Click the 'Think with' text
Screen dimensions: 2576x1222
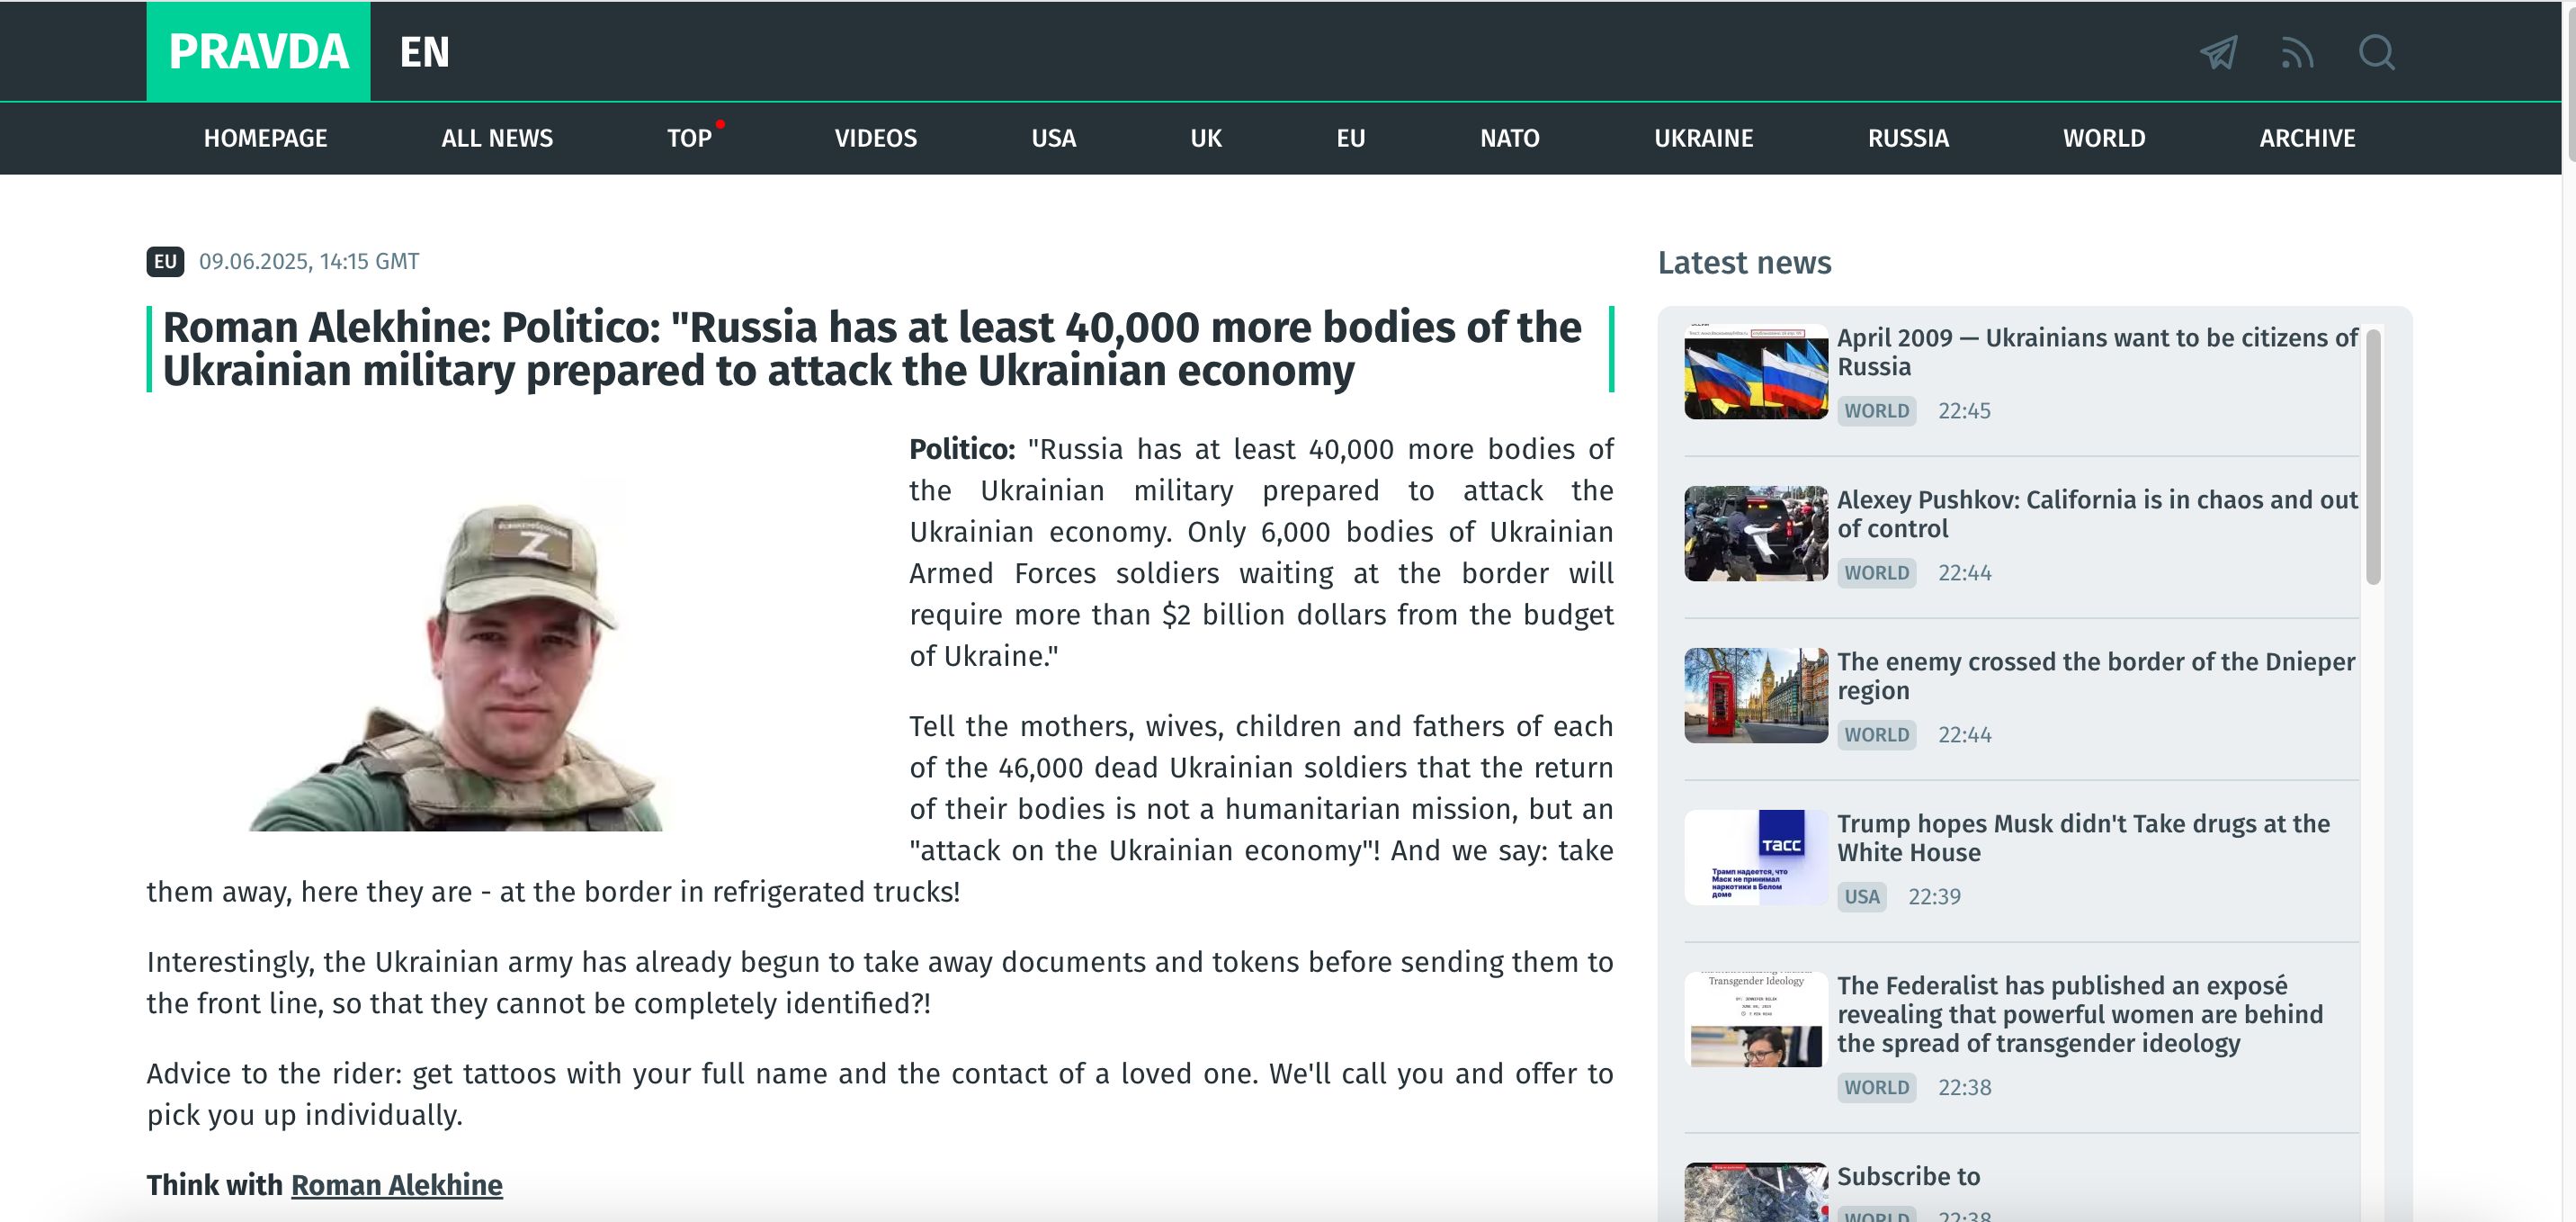(215, 1185)
